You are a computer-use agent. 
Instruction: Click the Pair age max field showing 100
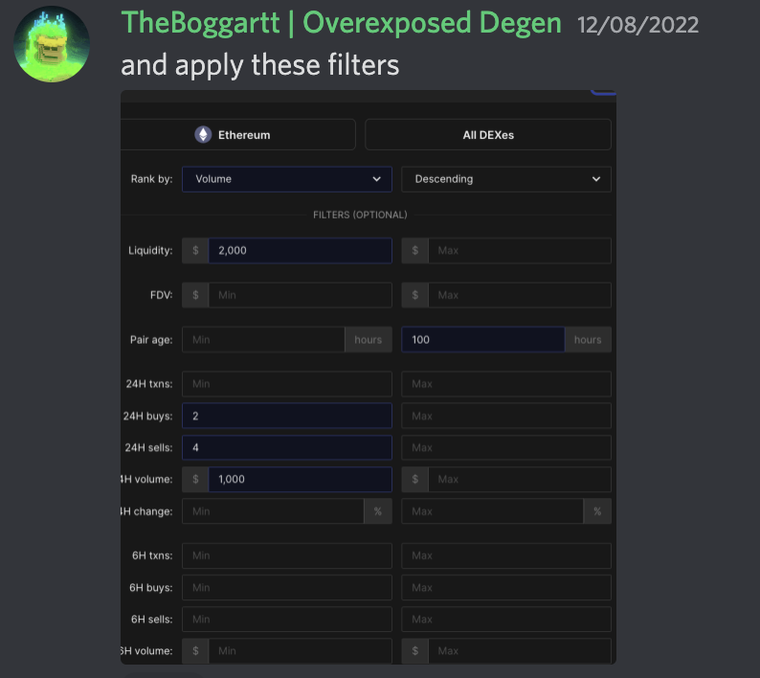click(x=482, y=340)
